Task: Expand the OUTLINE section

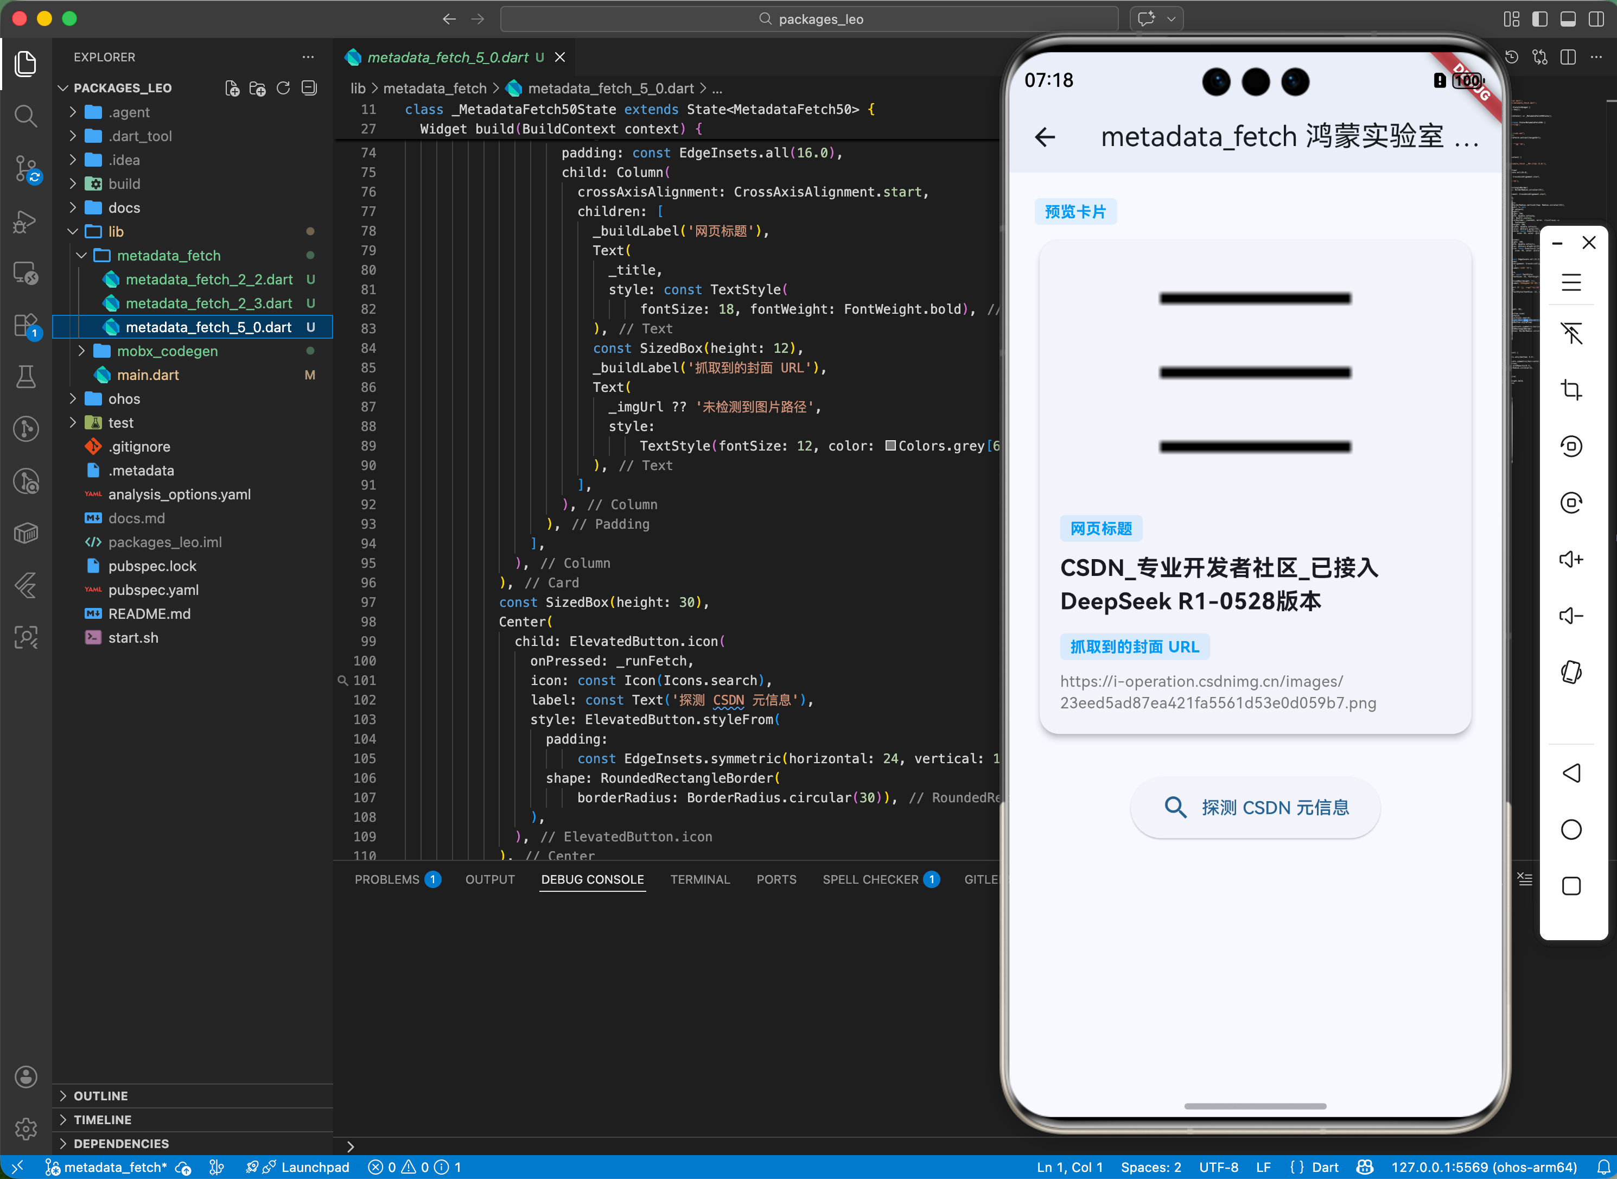Action: click(x=100, y=1095)
